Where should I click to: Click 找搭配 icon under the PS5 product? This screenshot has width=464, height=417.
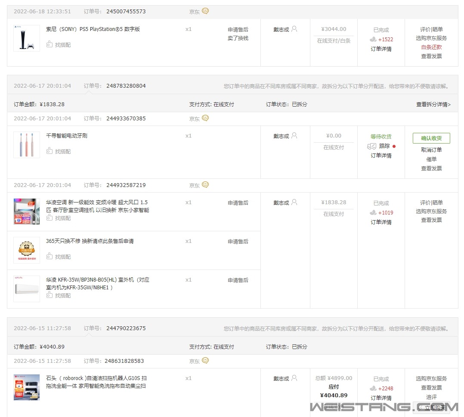click(x=49, y=44)
